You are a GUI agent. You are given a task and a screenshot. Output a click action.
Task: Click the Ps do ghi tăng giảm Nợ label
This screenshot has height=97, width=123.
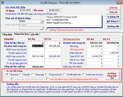tap(17, 63)
